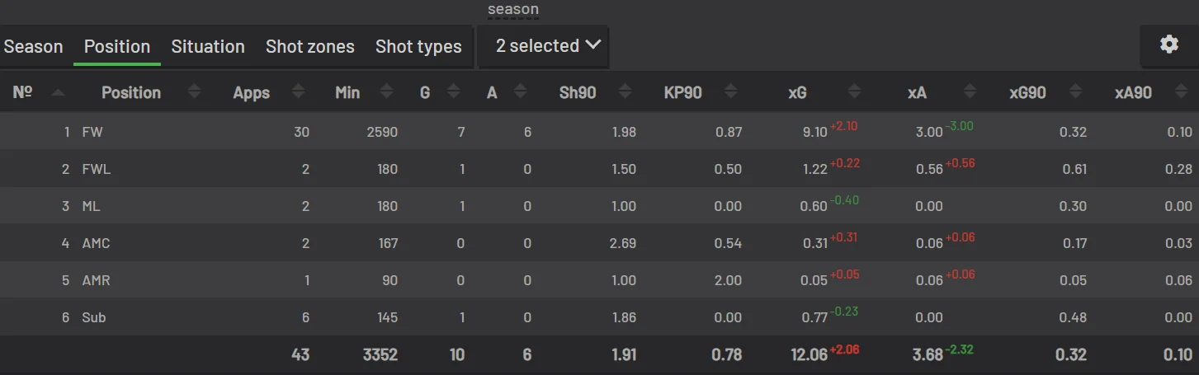The width and height of the screenshot is (1199, 375).
Task: Open the table settings gear
Action: click(1168, 45)
